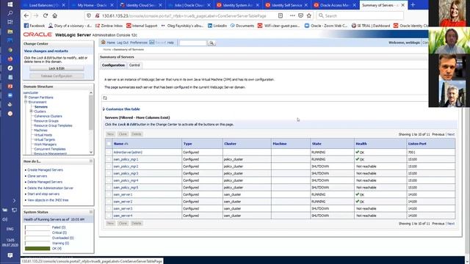Check the oam_server1 row checkbox
The height and width of the screenshot is (264, 470).
(109, 194)
